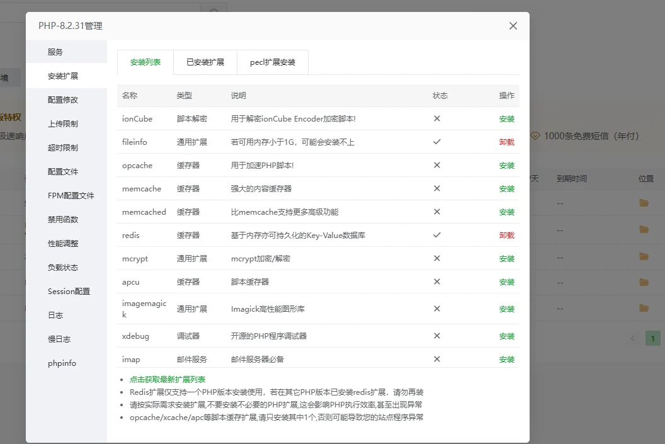Click the ionCube extension name
This screenshot has width=665, height=444.
pos(137,119)
